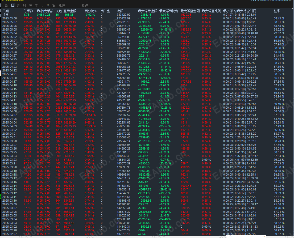Screen dimensions: 294x238
Task: Select the 2025.05.08 date row
Action: coord(10,18)
